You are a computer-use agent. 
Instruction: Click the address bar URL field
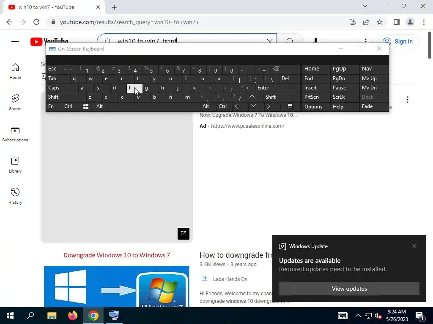[x=193, y=22]
